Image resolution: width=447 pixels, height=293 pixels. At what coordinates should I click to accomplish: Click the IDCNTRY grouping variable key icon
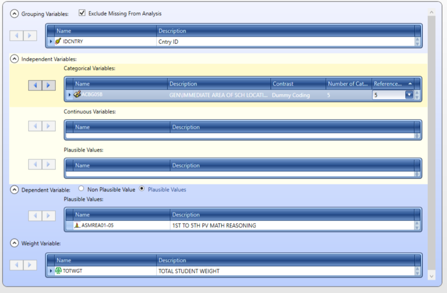click(x=58, y=42)
